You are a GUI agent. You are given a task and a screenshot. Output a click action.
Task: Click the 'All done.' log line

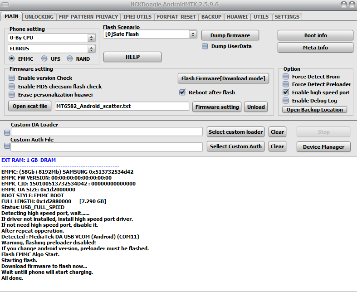tap(12, 278)
